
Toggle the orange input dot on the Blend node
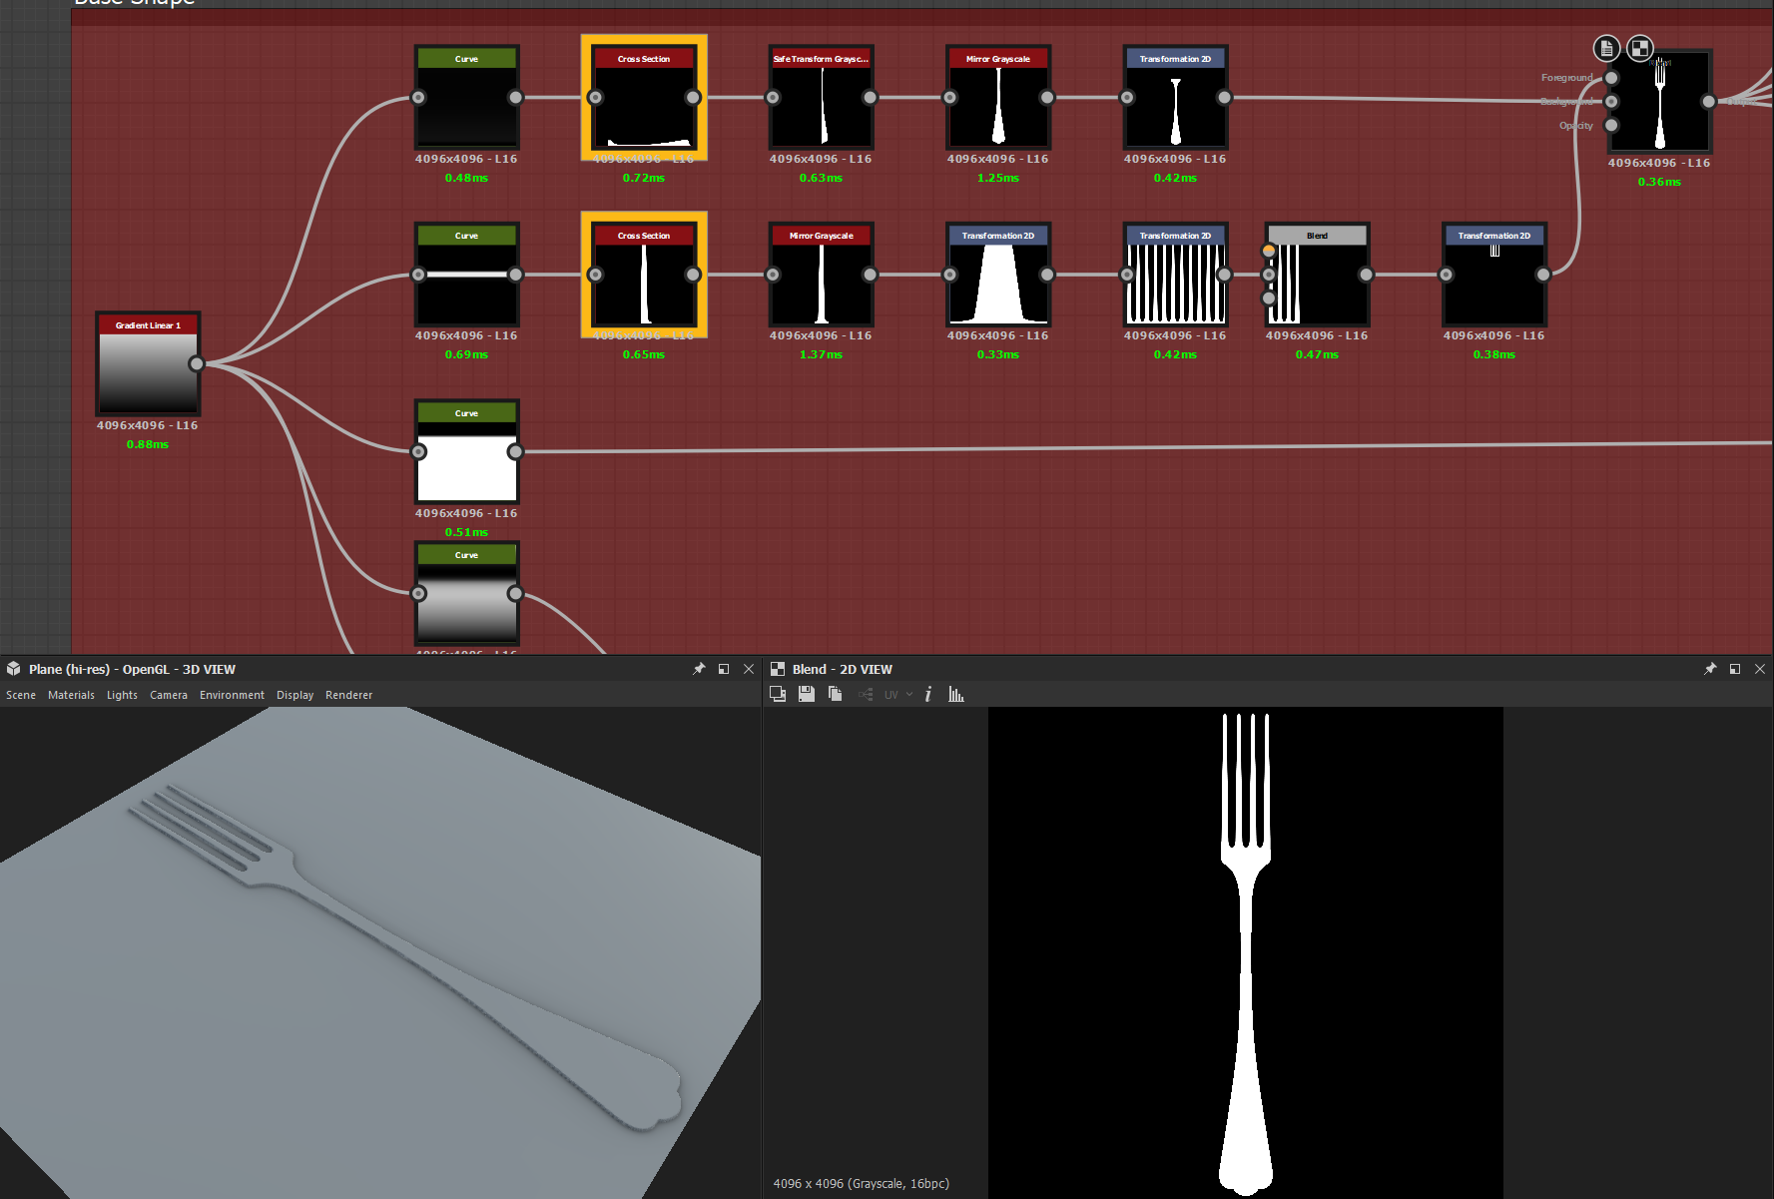1269,250
